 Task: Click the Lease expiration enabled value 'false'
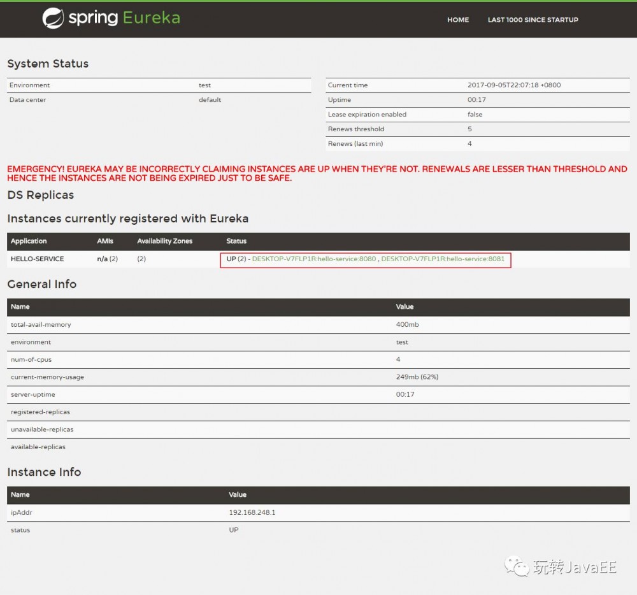tap(475, 115)
